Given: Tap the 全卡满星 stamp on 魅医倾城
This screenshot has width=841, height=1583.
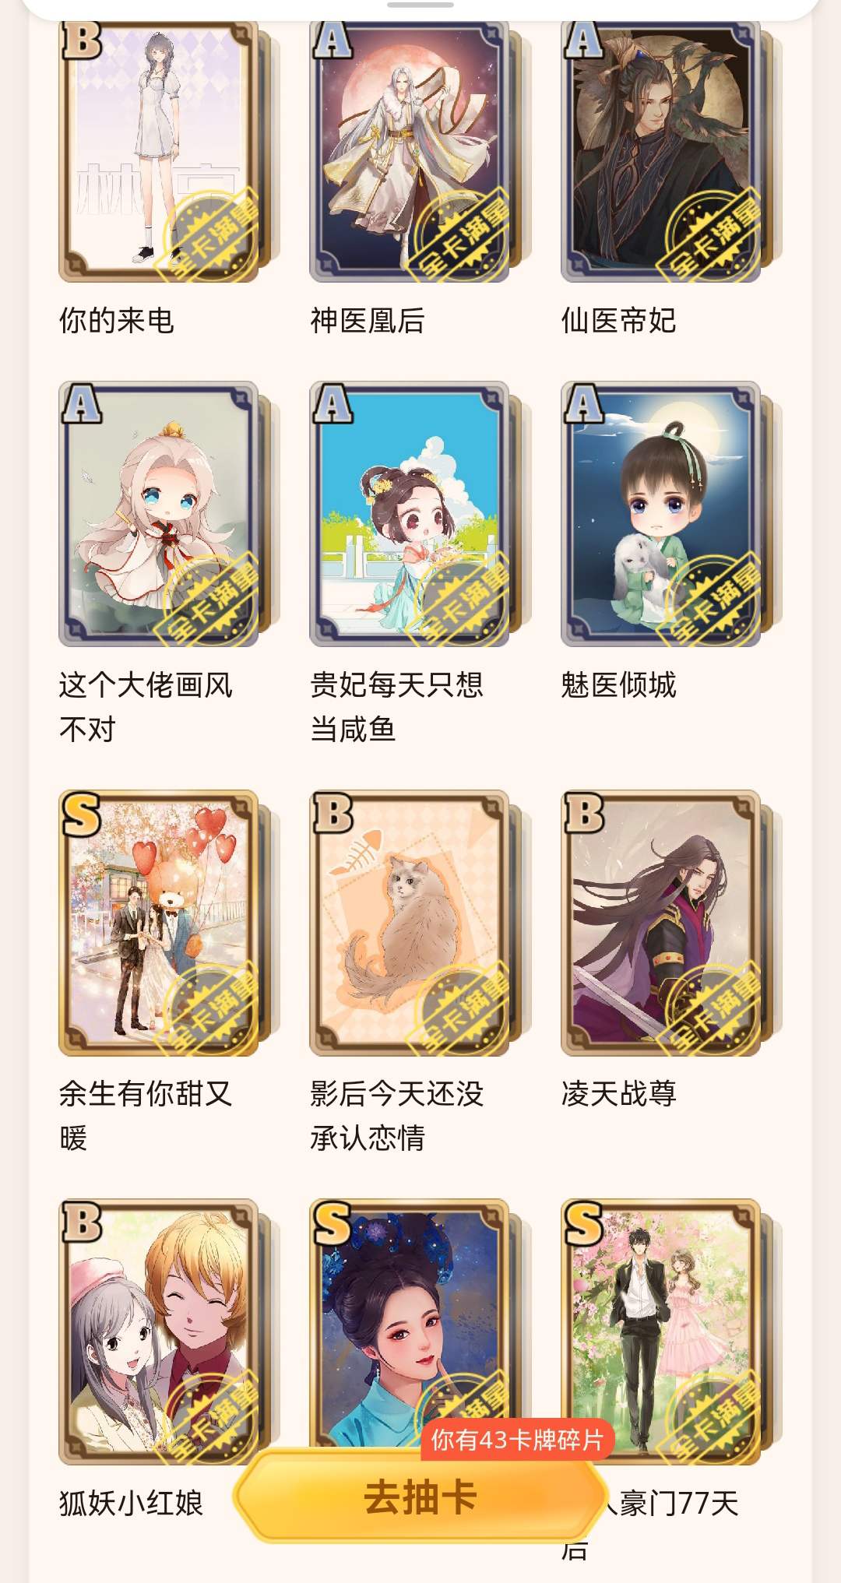Looking at the screenshot, I should point(713,600).
